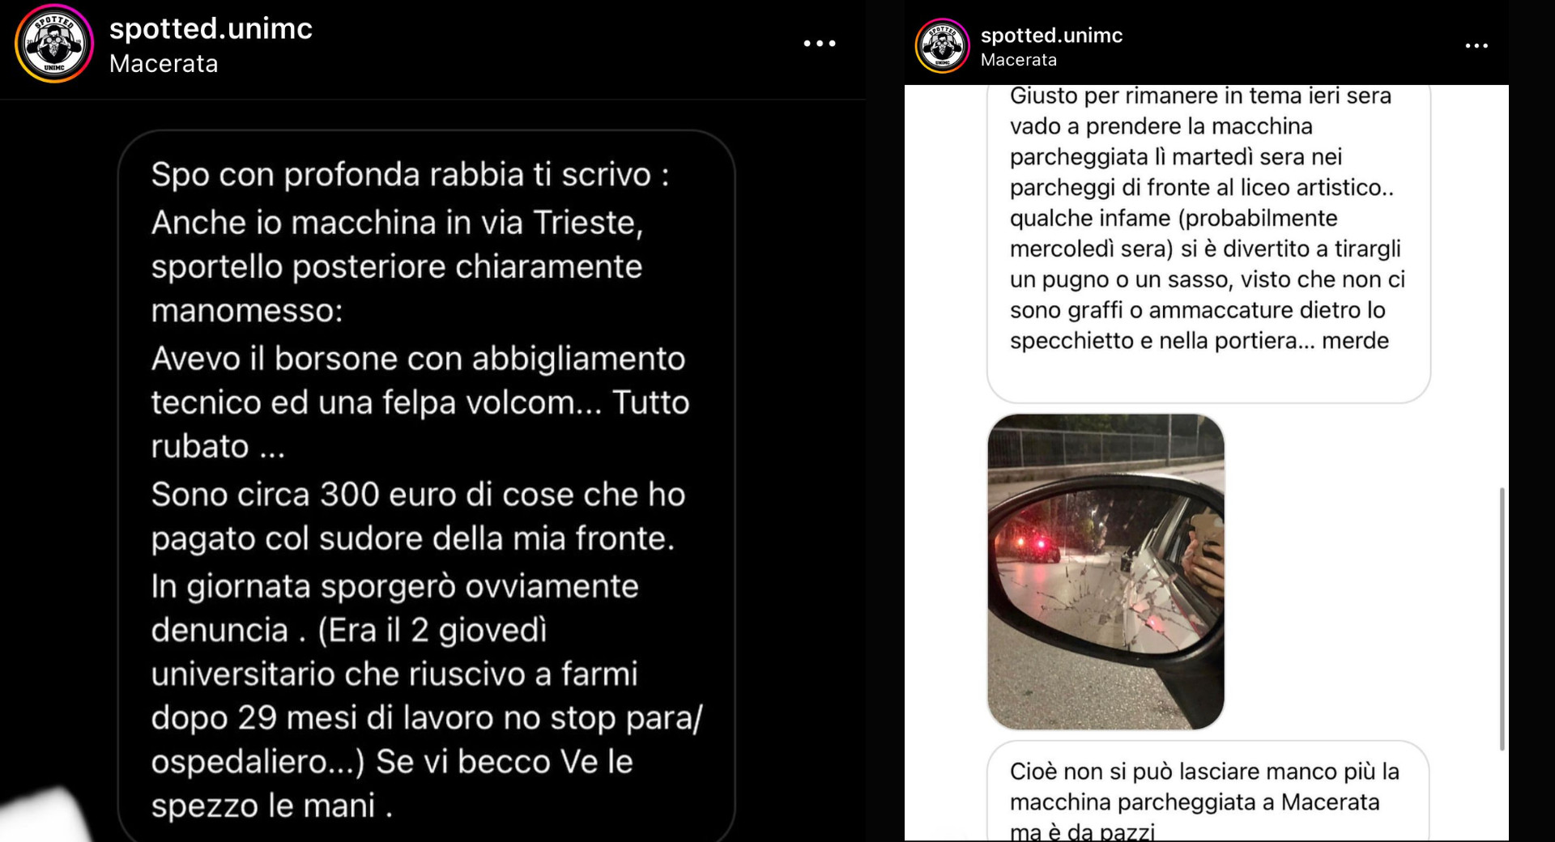Open Macerata location under left username
The height and width of the screenshot is (842, 1555).
click(x=164, y=64)
